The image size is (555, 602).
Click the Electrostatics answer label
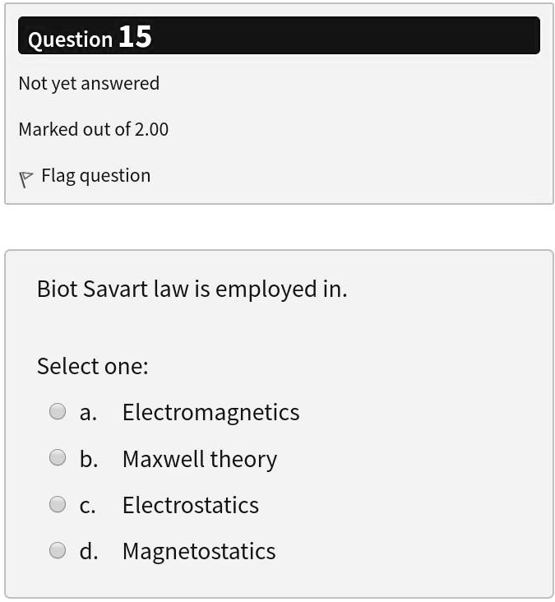point(190,505)
